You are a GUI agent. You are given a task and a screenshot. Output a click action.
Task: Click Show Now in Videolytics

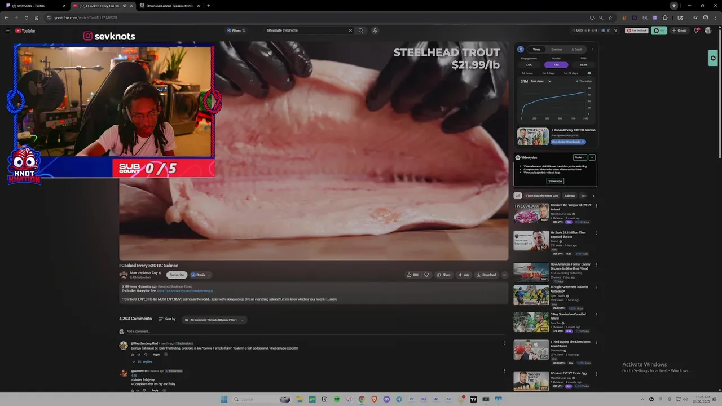click(x=555, y=181)
